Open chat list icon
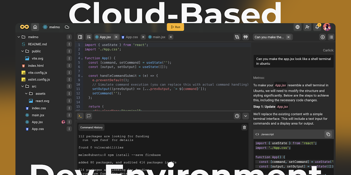 [x=331, y=37]
